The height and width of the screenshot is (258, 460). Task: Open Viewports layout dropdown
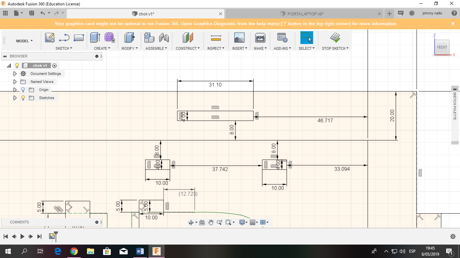[264, 222]
